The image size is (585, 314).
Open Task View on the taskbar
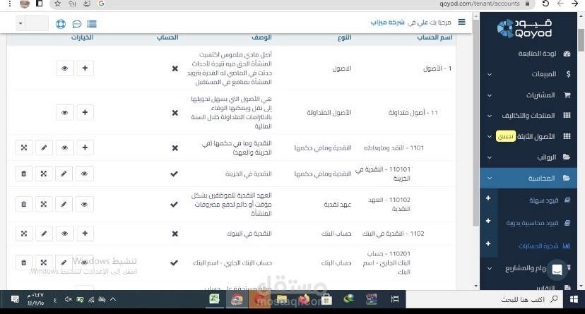click(x=395, y=299)
